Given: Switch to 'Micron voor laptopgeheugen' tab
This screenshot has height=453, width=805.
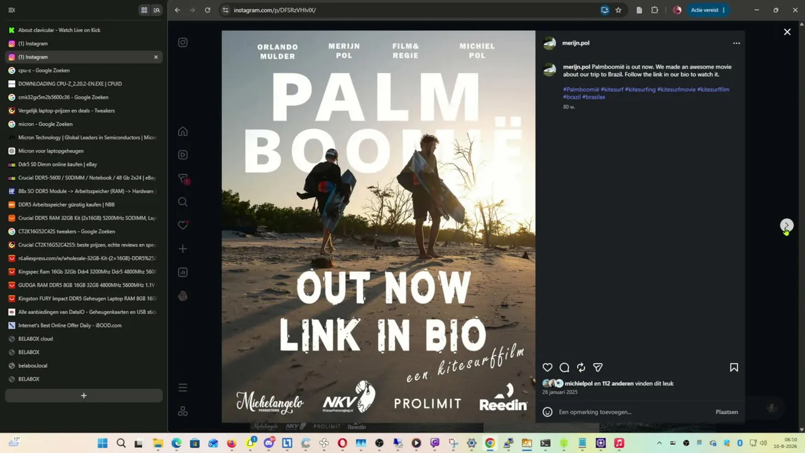Looking at the screenshot, I should pyautogui.click(x=84, y=151).
